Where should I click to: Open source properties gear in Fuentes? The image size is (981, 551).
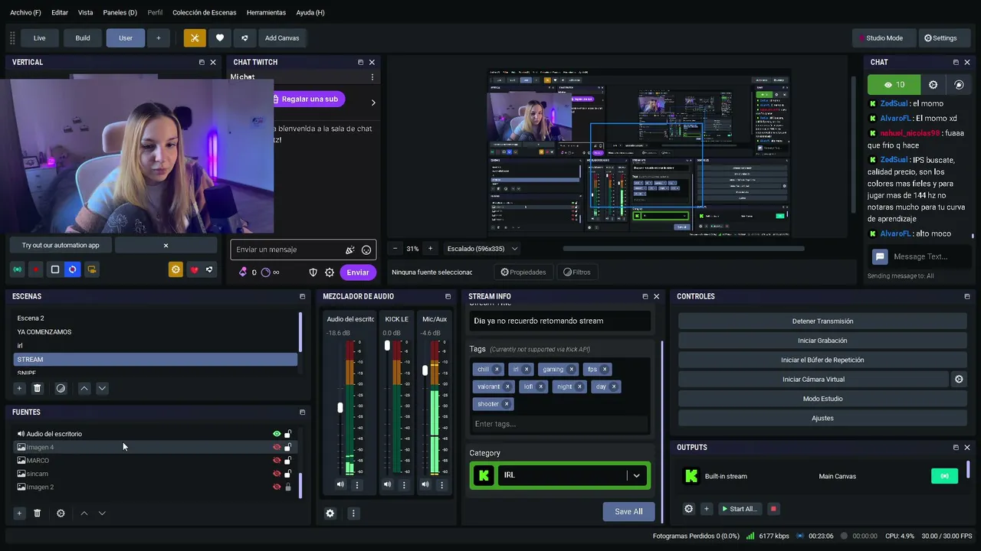[x=61, y=514]
